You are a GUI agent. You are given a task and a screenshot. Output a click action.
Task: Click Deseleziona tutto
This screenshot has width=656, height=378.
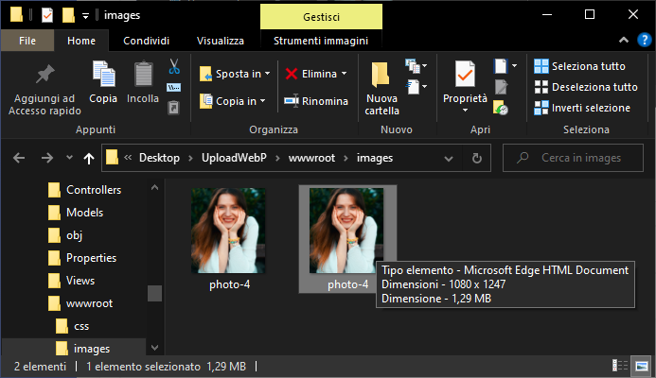click(586, 87)
